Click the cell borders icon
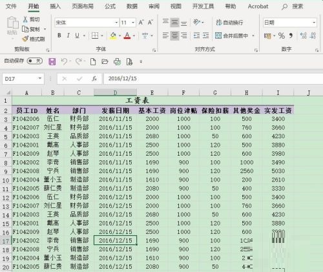Screen dimensions: 323x272 pyautogui.click(x=95, y=36)
